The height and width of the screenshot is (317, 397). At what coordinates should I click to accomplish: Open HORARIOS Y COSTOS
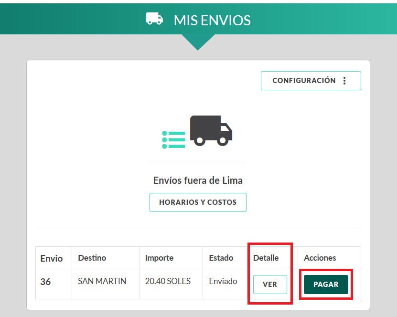click(198, 202)
